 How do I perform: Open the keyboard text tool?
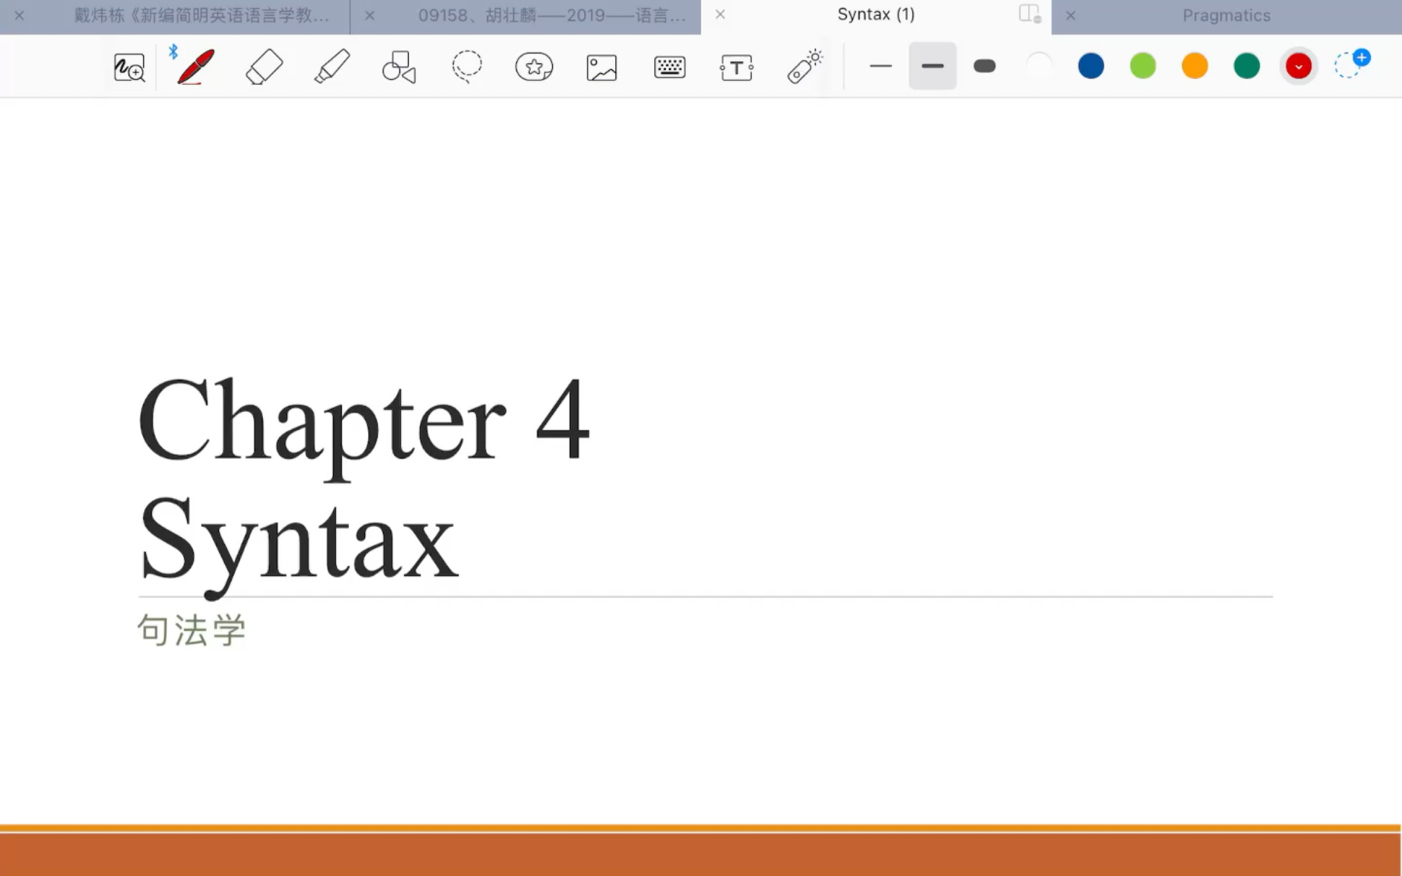pyautogui.click(x=669, y=67)
